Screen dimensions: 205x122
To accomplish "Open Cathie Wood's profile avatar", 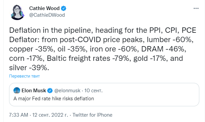I will (17, 12).
